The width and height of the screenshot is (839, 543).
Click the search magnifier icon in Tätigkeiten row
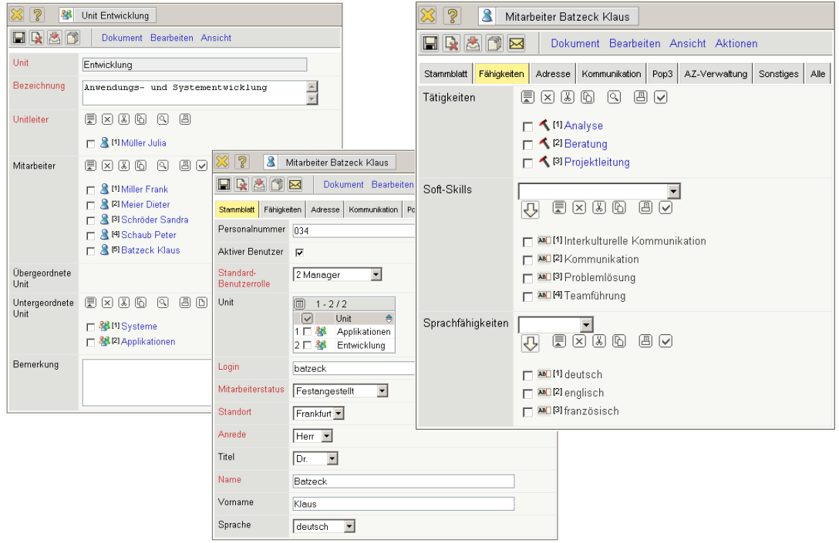tap(614, 97)
